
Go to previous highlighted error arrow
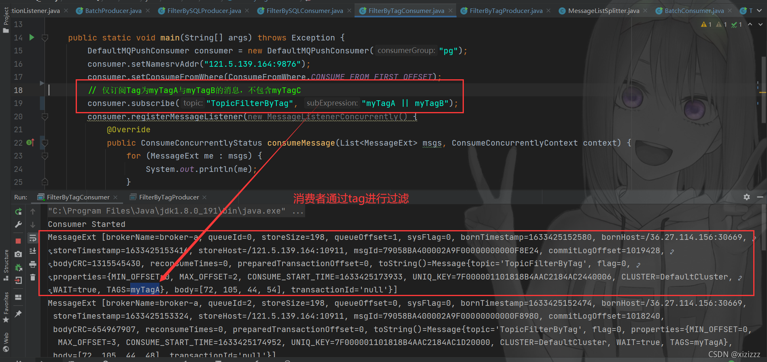coord(750,25)
